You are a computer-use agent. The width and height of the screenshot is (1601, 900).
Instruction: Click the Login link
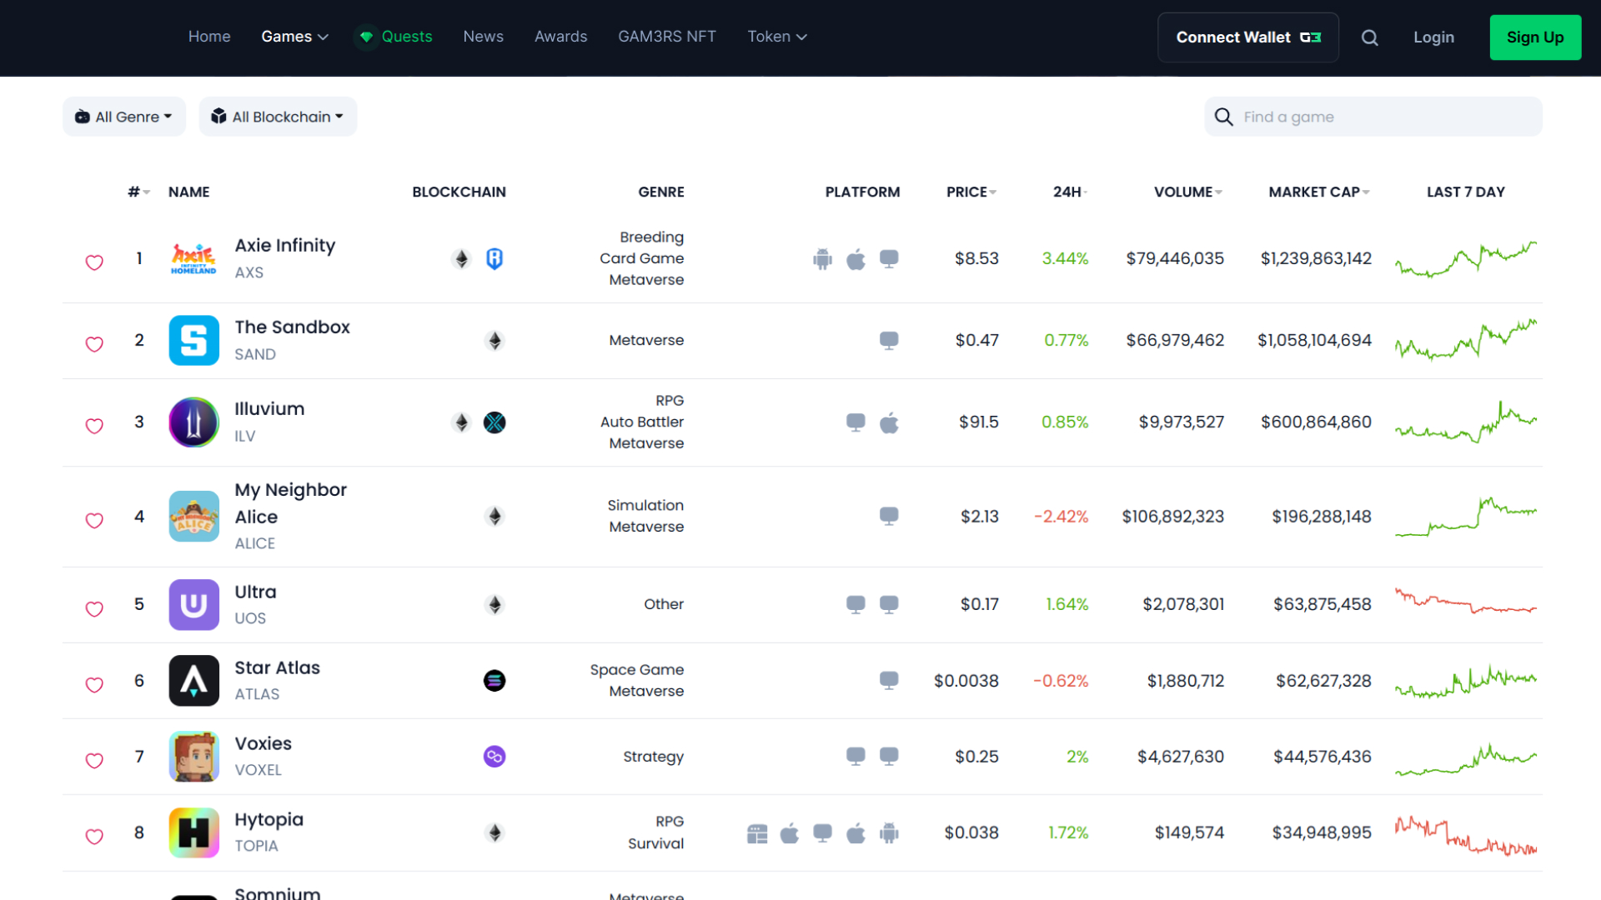(1433, 37)
